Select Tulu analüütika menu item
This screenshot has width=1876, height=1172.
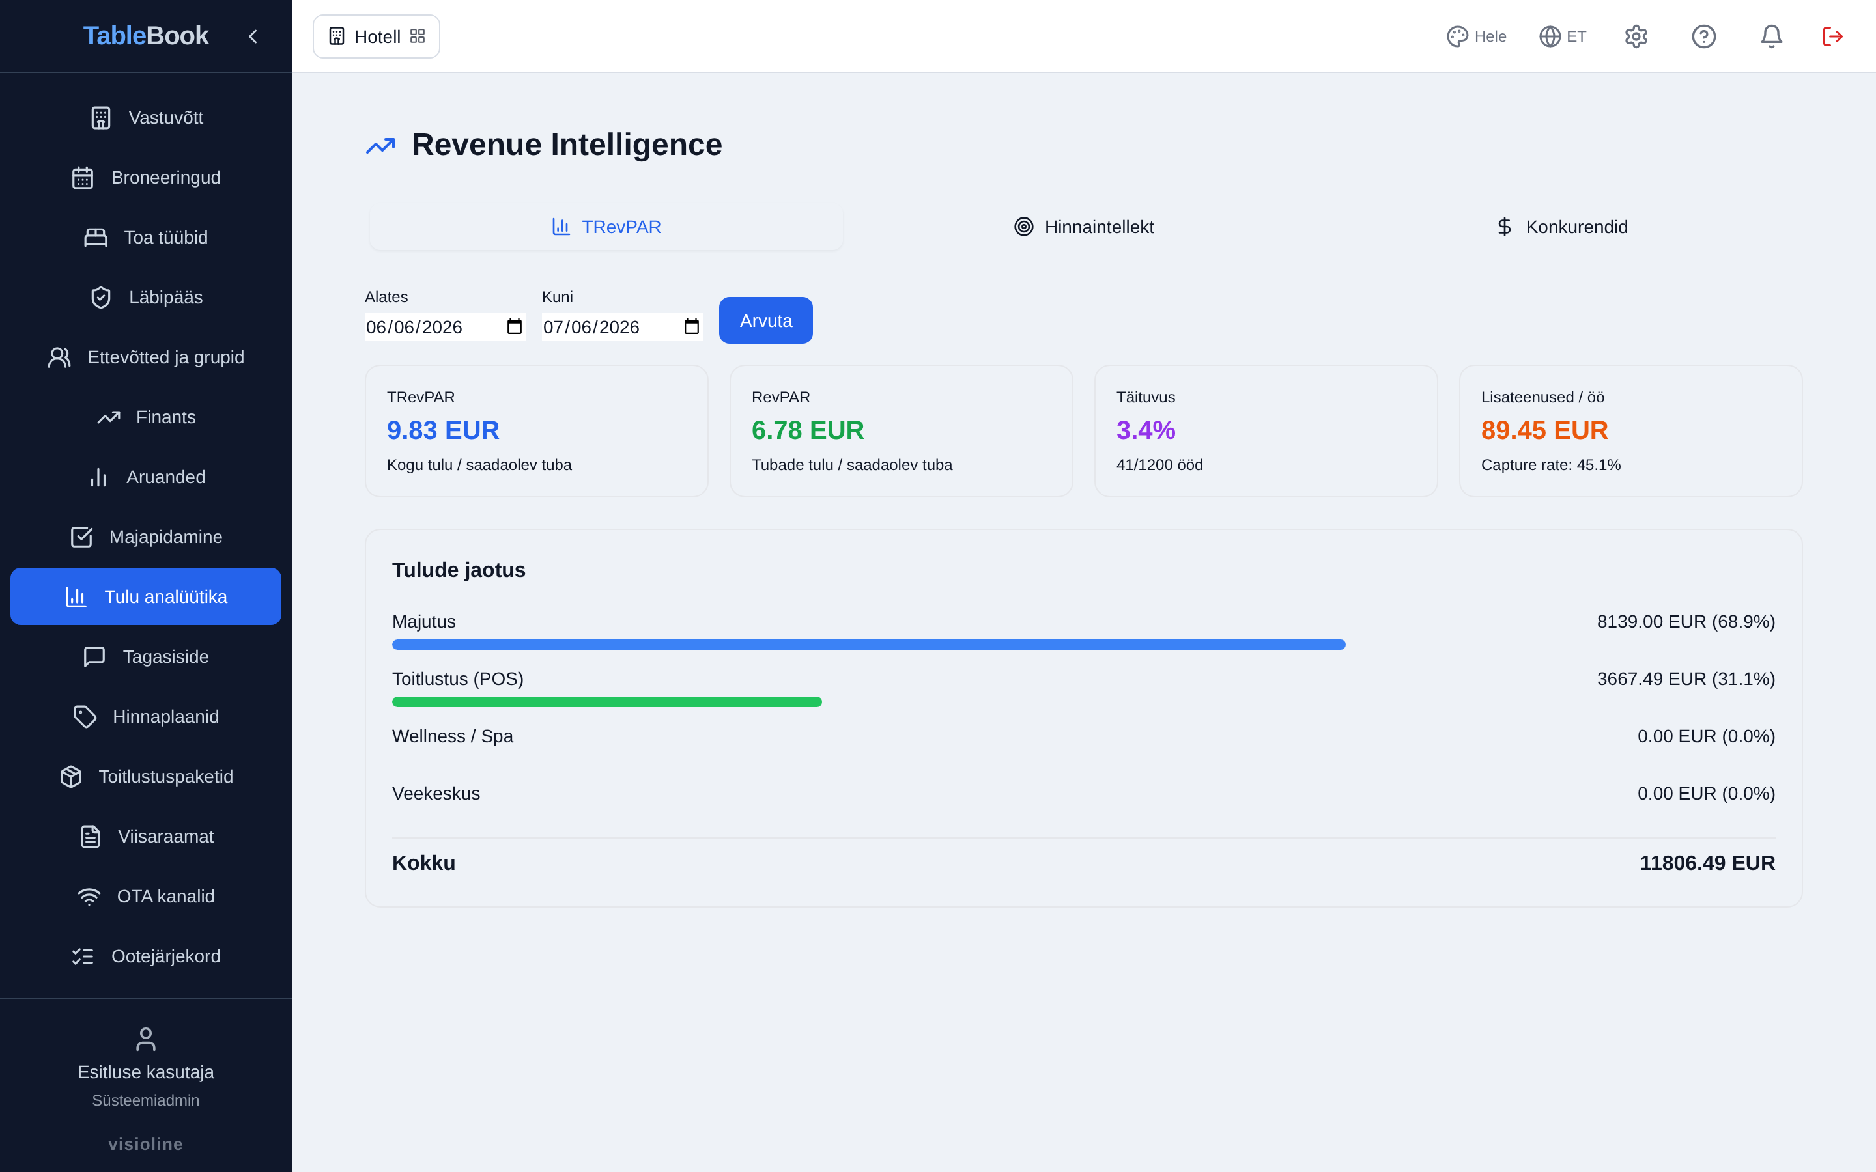point(146,596)
